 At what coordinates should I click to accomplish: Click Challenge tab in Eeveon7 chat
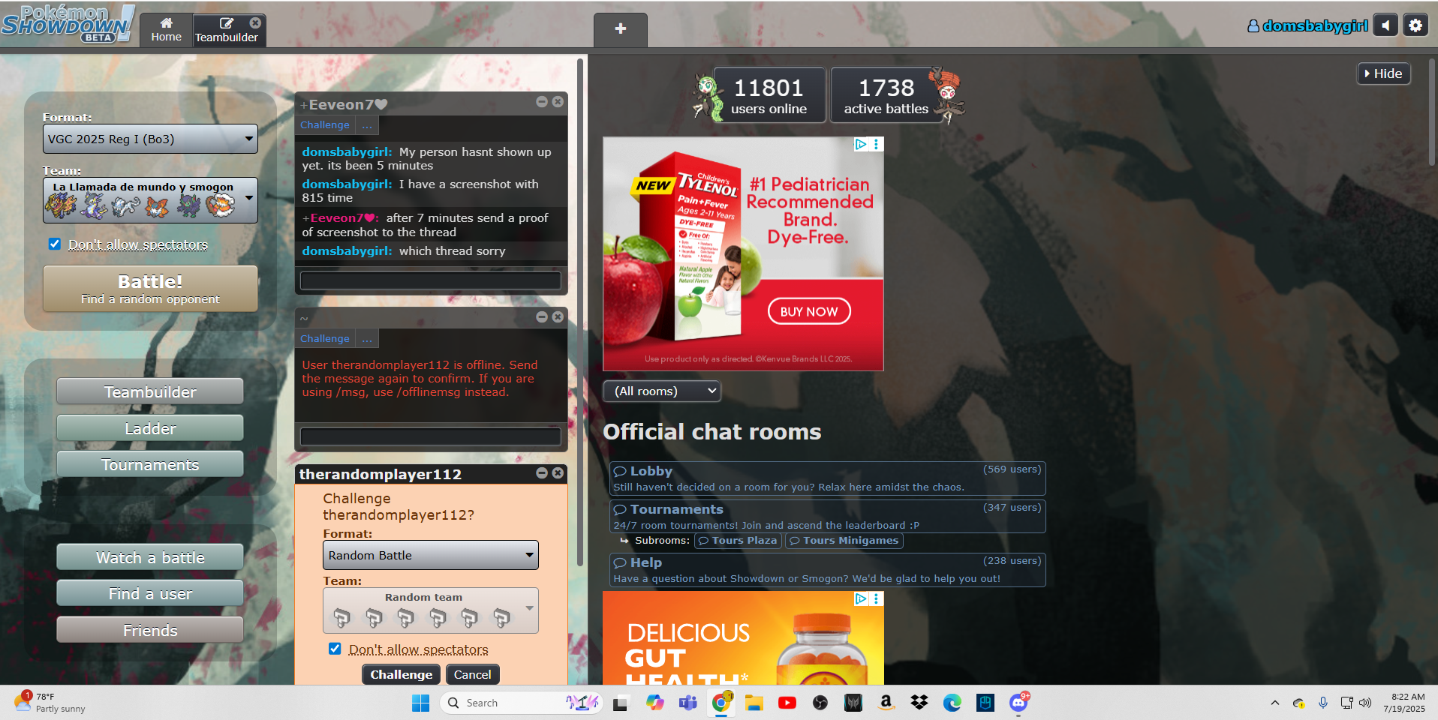point(325,125)
